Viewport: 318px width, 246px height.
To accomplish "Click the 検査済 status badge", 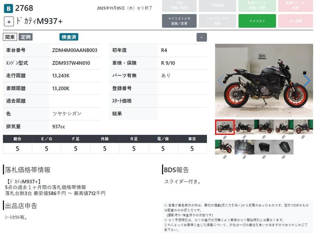I will [x=69, y=37].
